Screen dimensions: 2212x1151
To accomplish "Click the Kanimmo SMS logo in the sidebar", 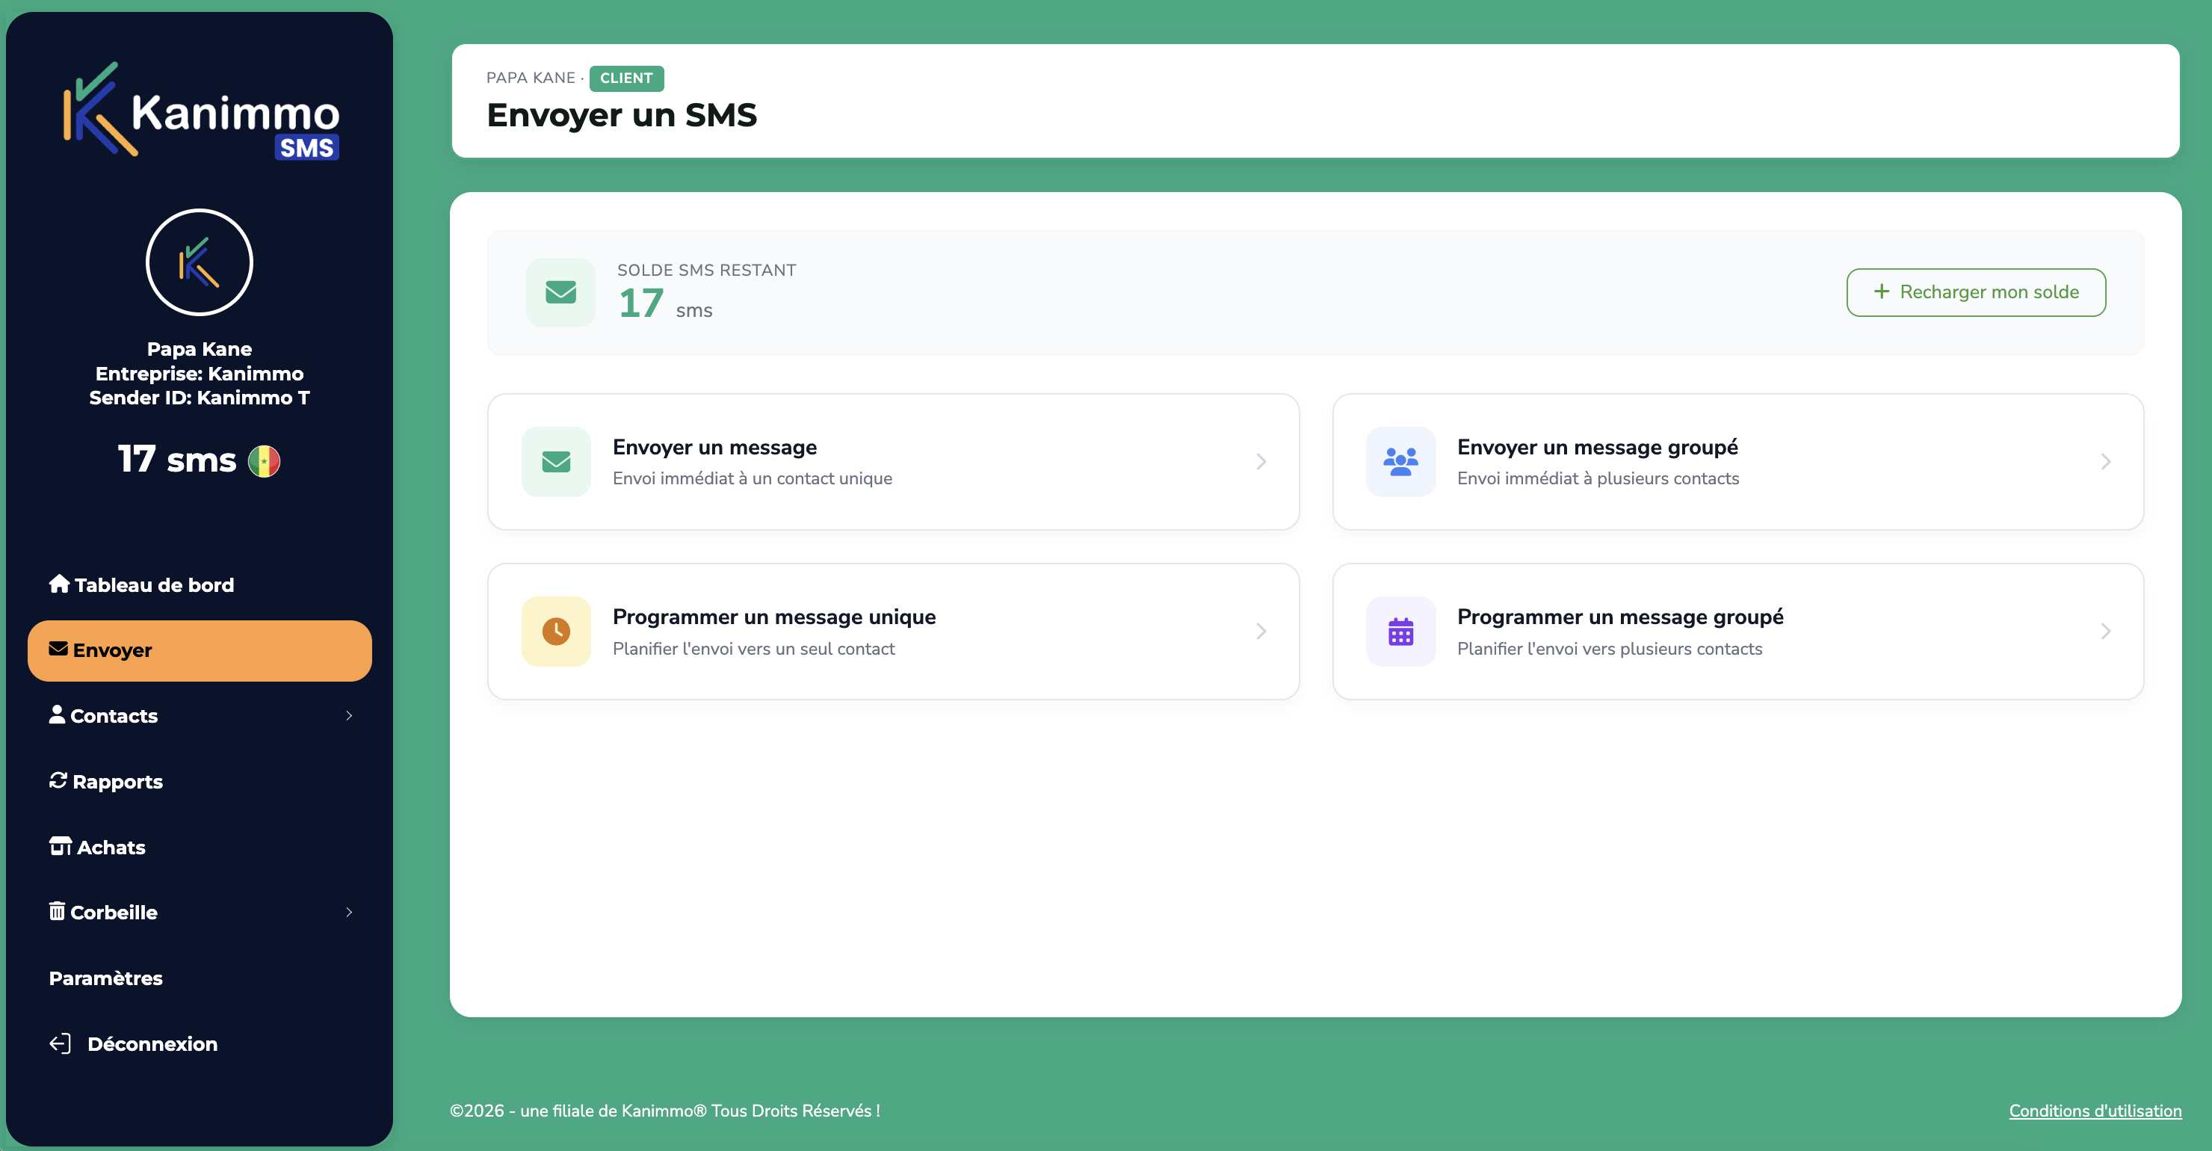I will [x=201, y=110].
